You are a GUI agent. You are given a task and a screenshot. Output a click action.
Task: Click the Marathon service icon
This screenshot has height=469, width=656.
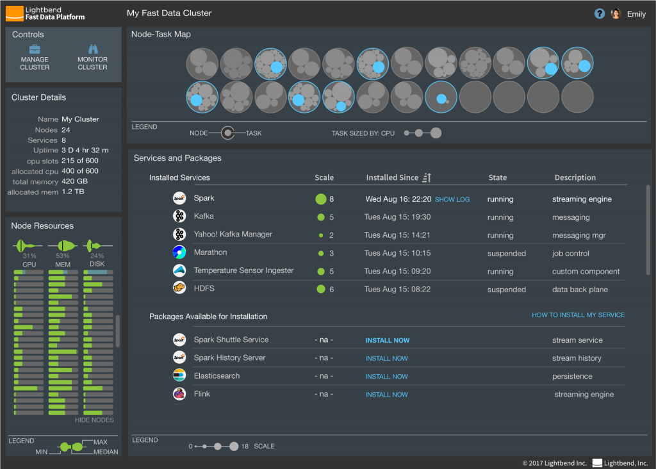click(179, 252)
